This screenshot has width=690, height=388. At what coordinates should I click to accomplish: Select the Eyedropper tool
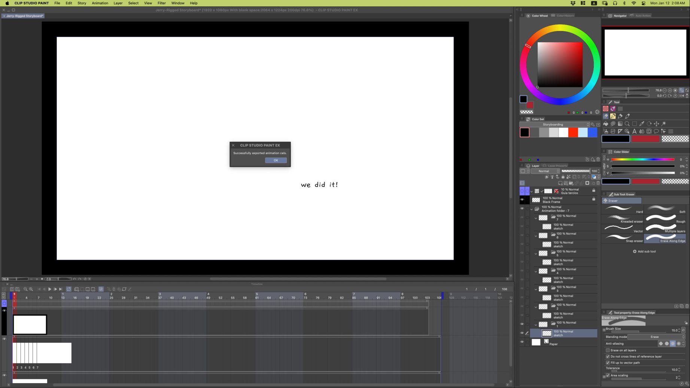coord(642,123)
